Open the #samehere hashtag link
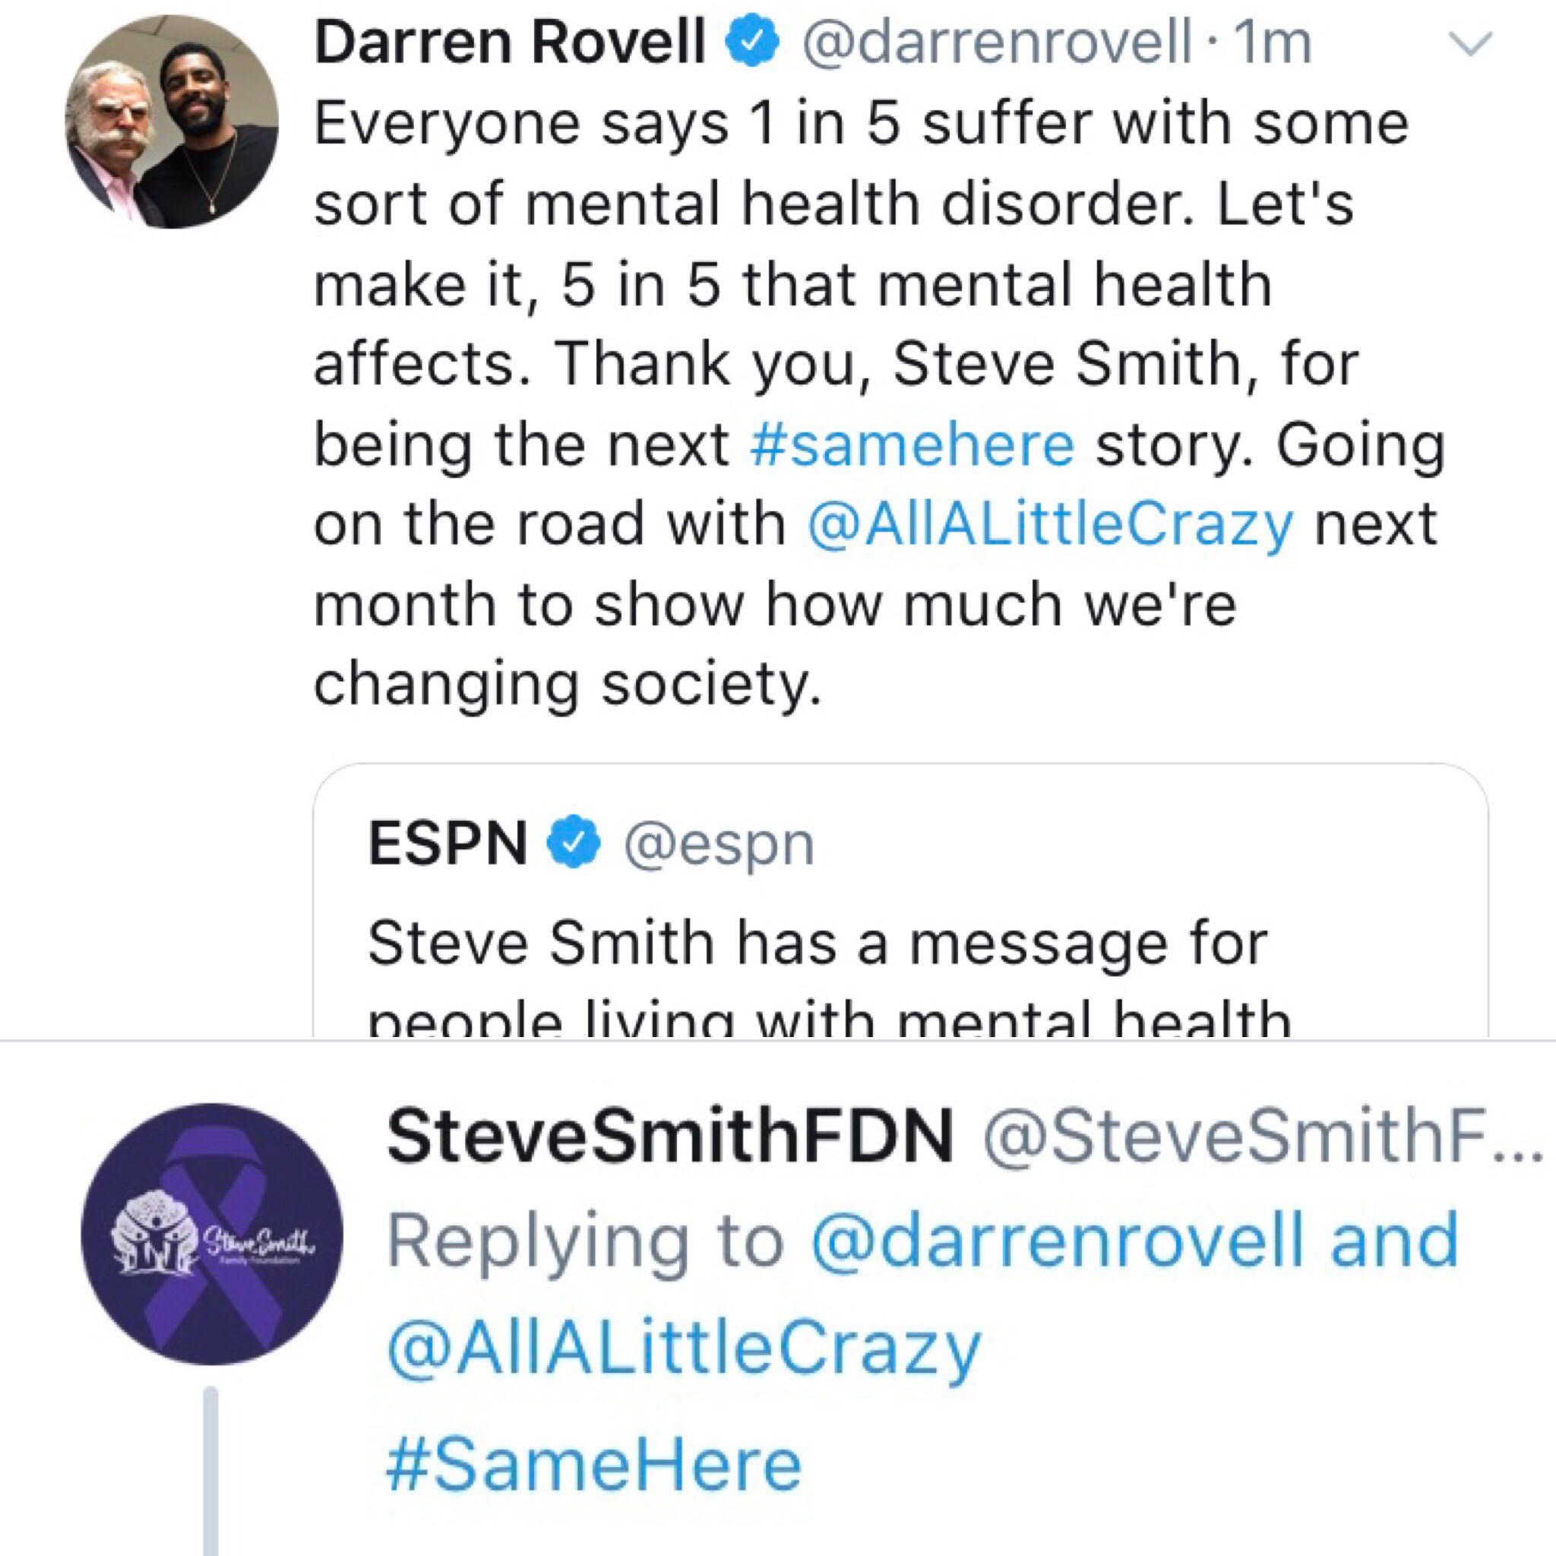 click(x=912, y=444)
